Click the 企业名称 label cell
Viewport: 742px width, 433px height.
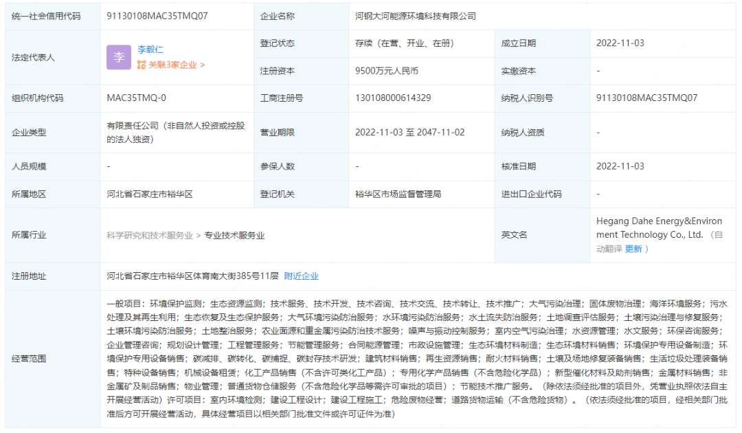(x=302, y=16)
